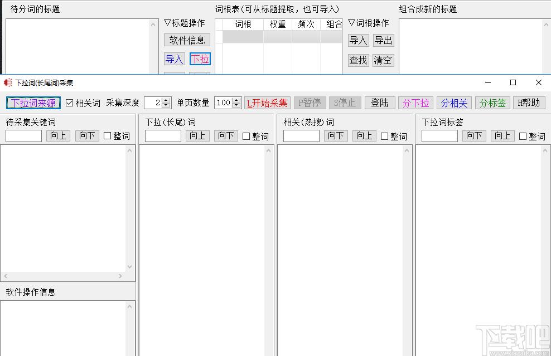551x356 pixels.
Task: Click the blue 导入 button under 标题操作
Action: tap(175, 59)
